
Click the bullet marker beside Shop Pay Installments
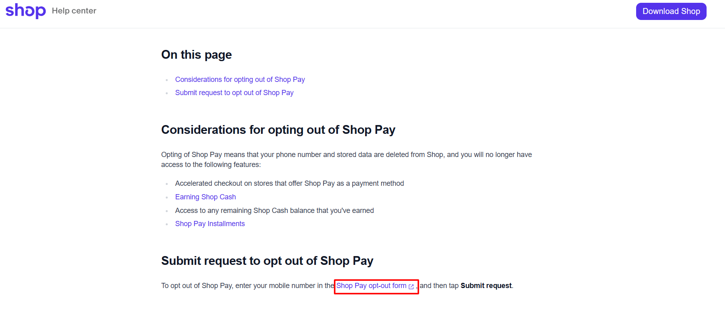pyautogui.click(x=167, y=224)
